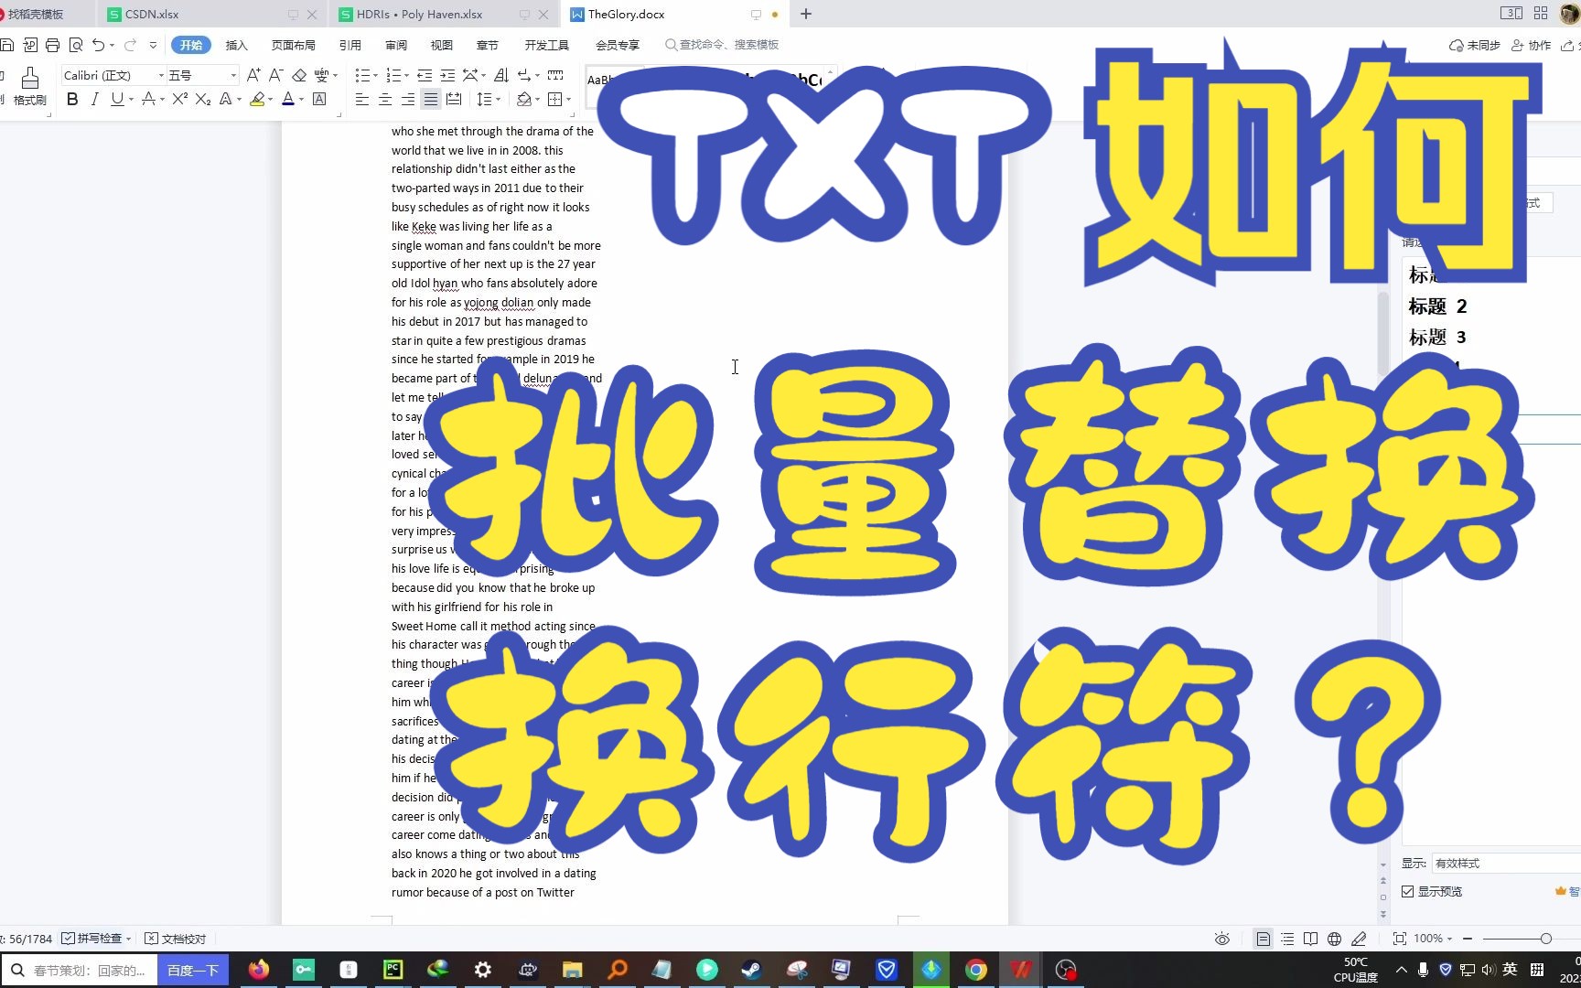
Task: Switch to outline view in status bar
Action: 1287,939
